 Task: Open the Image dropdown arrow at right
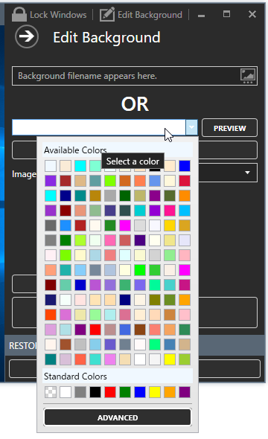[247, 173]
